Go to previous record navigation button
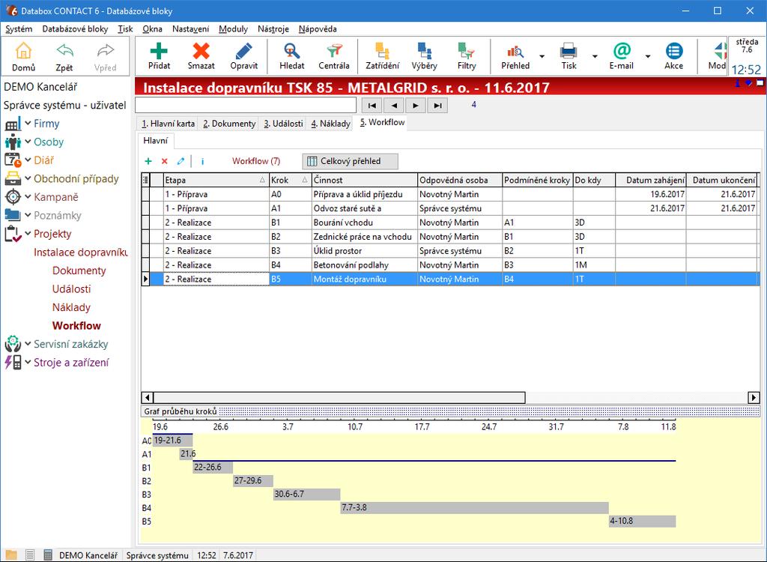This screenshot has width=767, height=562. pyautogui.click(x=394, y=105)
